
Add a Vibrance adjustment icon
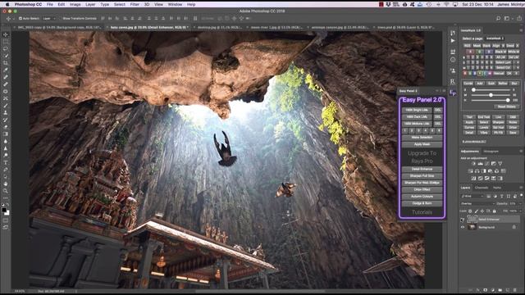(x=500, y=164)
